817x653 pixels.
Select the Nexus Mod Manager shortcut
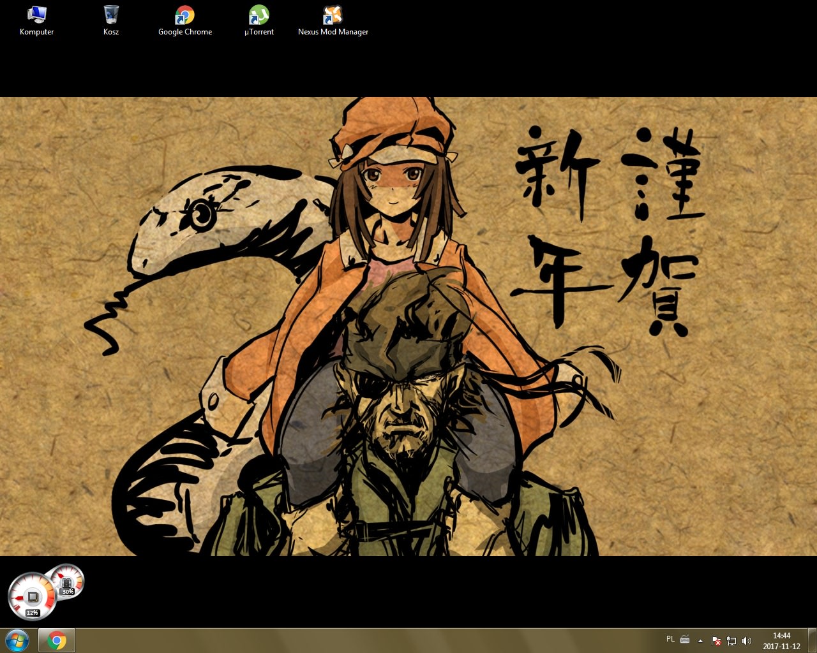tap(333, 20)
